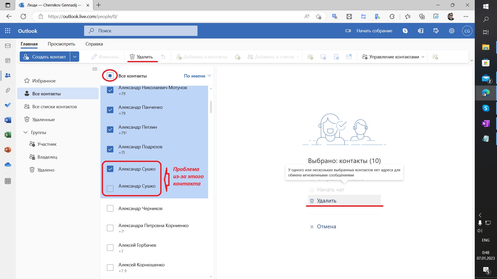This screenshot has height=279, width=497.
Task: Launch PowerPoint from the left rail
Action: 8,150
